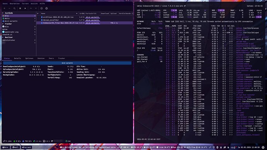Click the add torrent plus icon

(4, 9)
